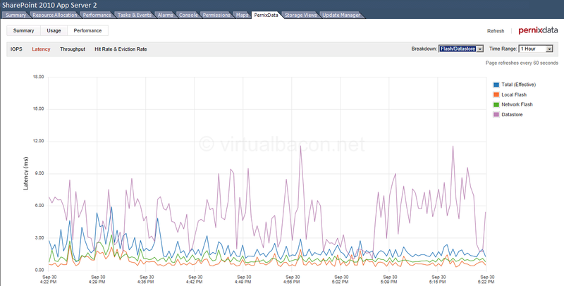Toggle the orange Local Flash swatch
Viewport: 564px width, 286px height.
(496, 94)
